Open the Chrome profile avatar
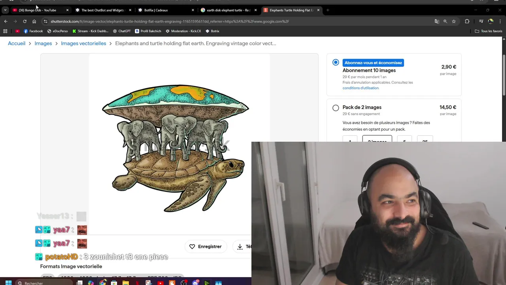The width and height of the screenshot is (506, 285). (491, 21)
